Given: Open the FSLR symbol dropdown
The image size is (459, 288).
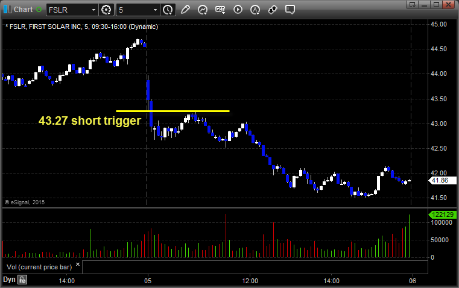Looking at the screenshot, I should 93,10.
